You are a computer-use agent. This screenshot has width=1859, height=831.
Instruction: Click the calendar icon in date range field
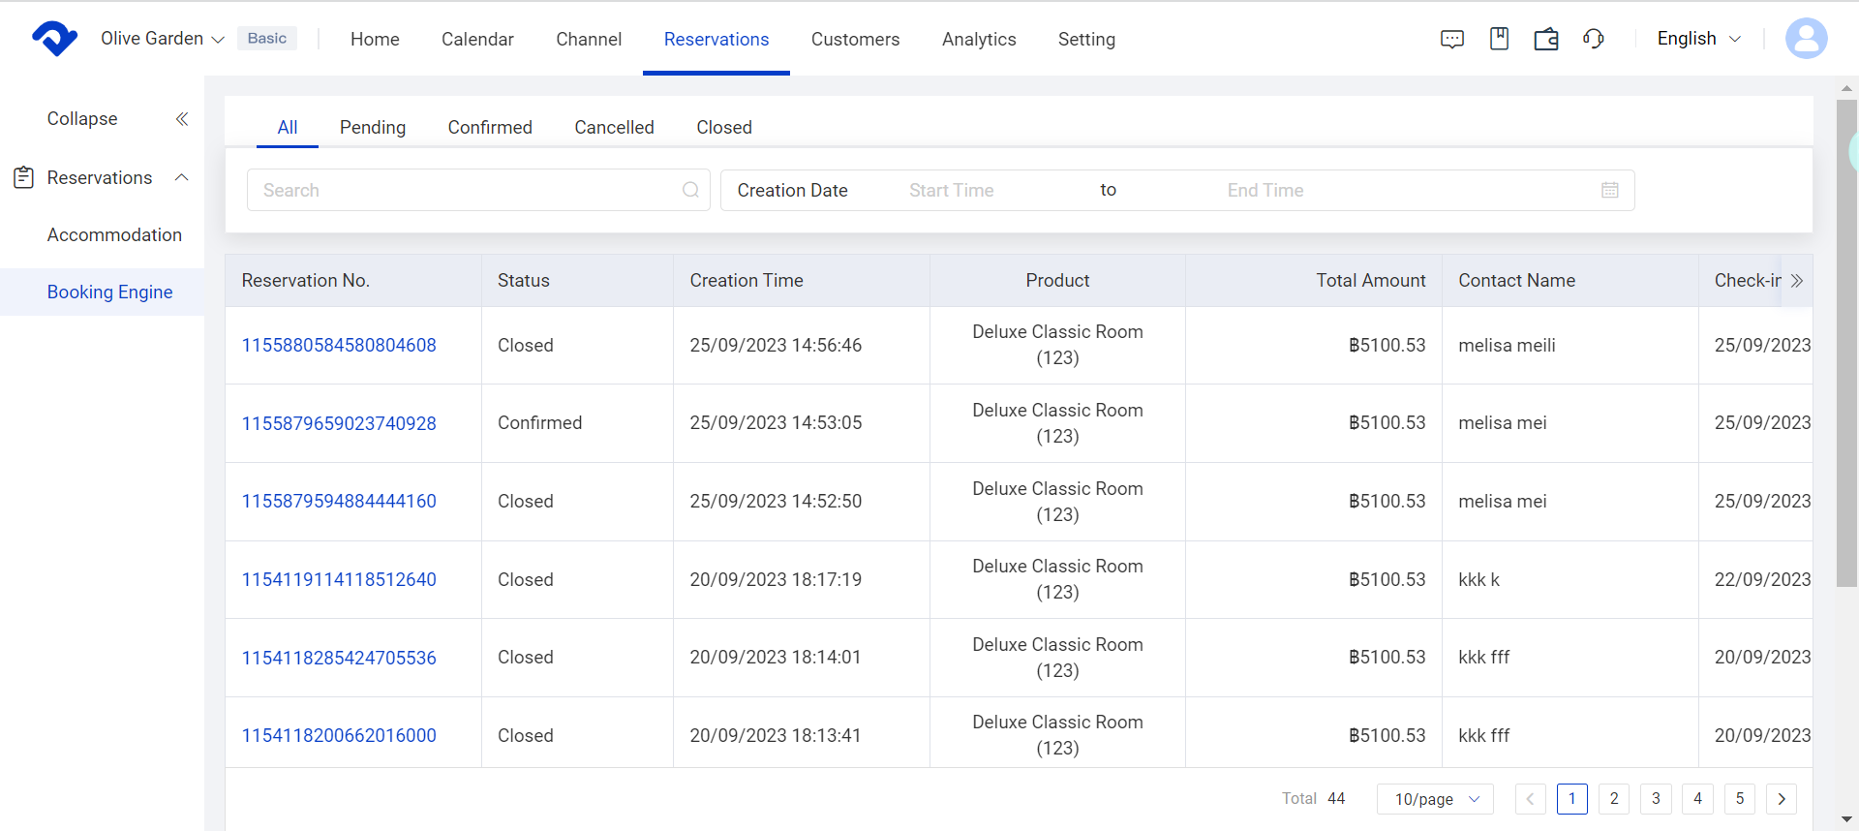click(1609, 190)
